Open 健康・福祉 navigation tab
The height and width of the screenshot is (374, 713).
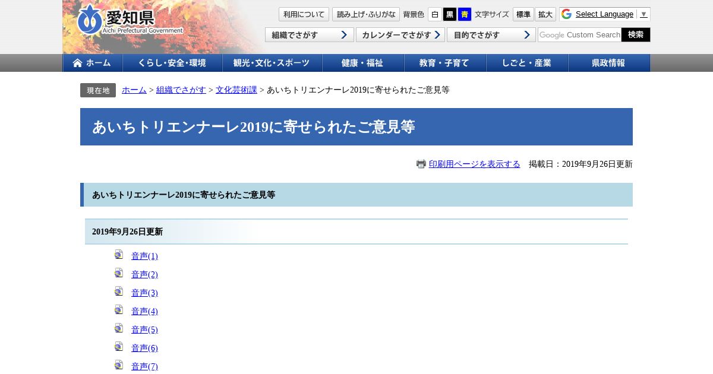(363, 63)
